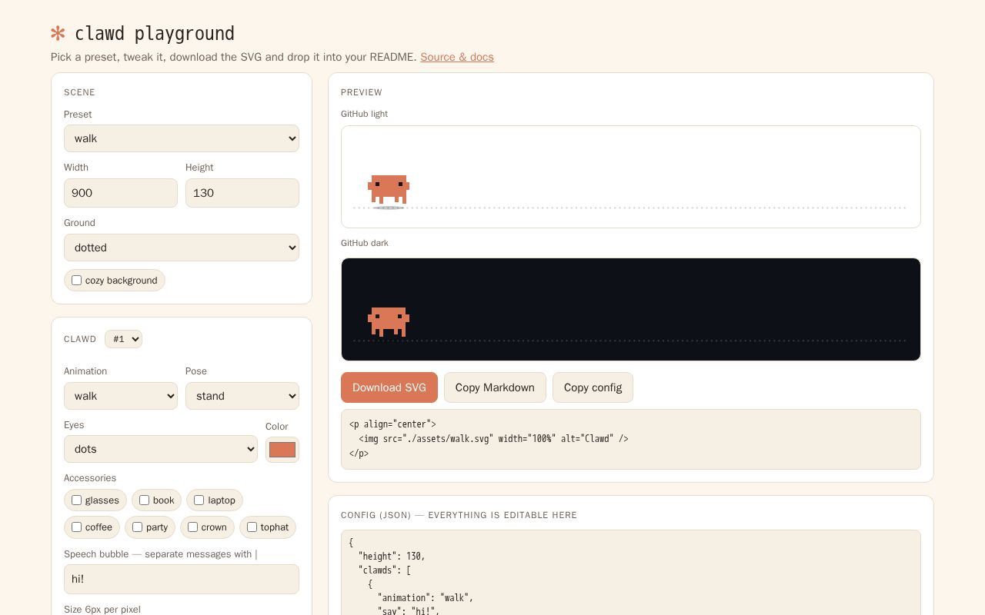The width and height of the screenshot is (985, 615).
Task: Click the 'GitHub light' preview label
Action: point(364,114)
